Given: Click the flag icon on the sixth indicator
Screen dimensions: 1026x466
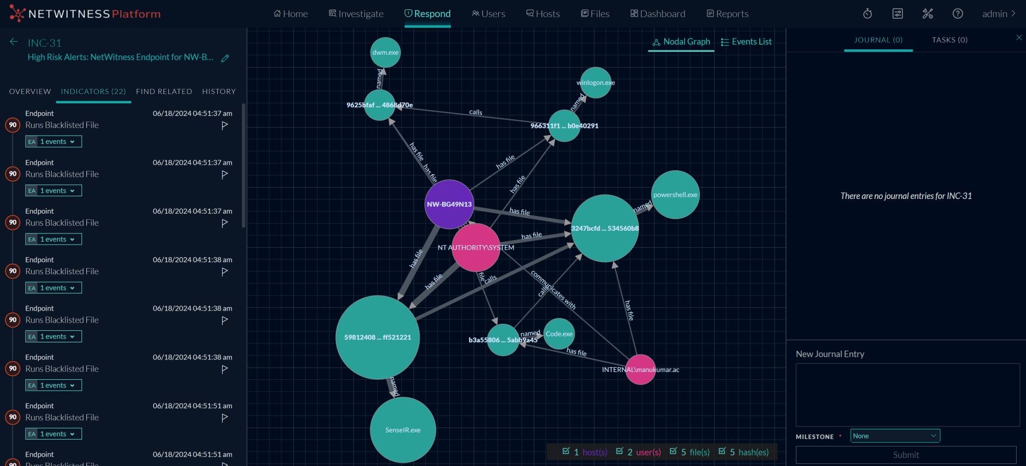Looking at the screenshot, I should click(224, 369).
